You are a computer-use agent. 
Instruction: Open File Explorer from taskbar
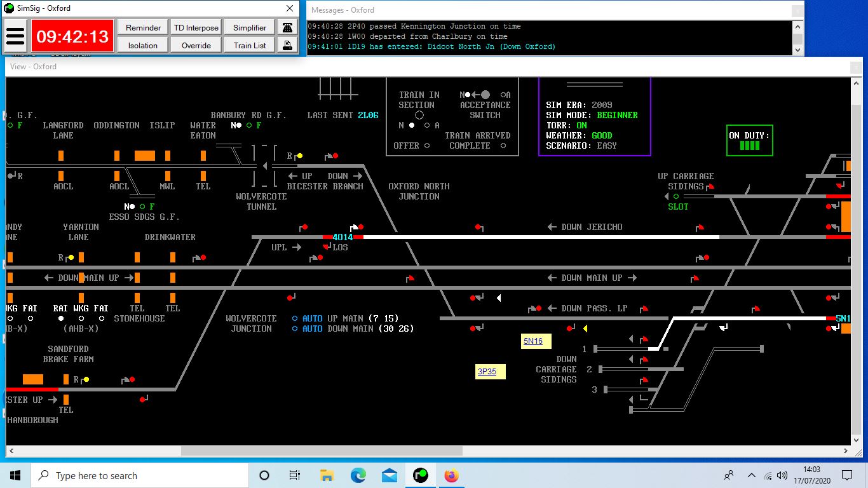click(x=327, y=475)
